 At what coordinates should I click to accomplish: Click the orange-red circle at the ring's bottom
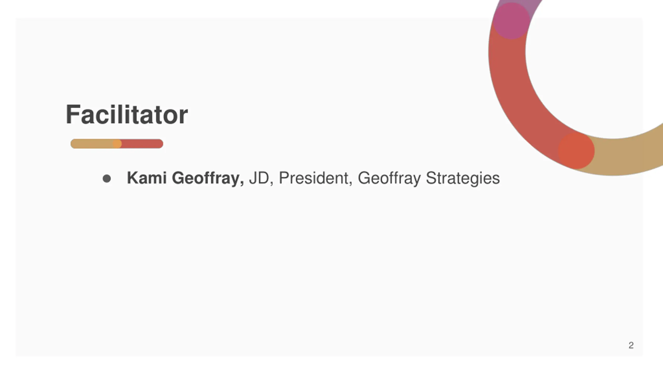click(576, 151)
